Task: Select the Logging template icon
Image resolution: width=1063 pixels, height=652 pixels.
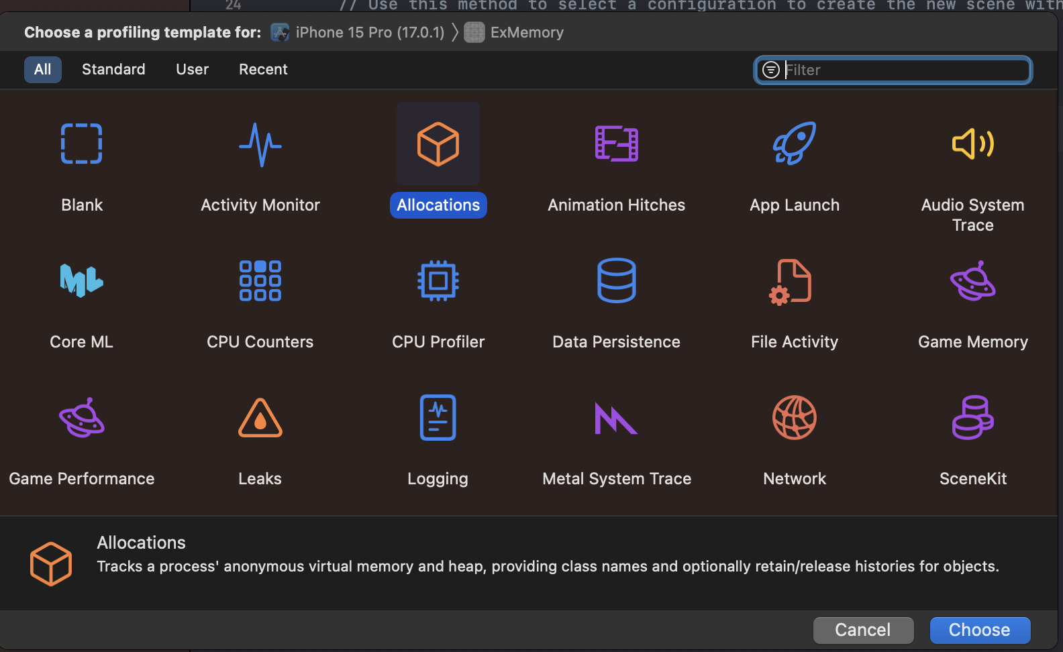Action: 438,417
